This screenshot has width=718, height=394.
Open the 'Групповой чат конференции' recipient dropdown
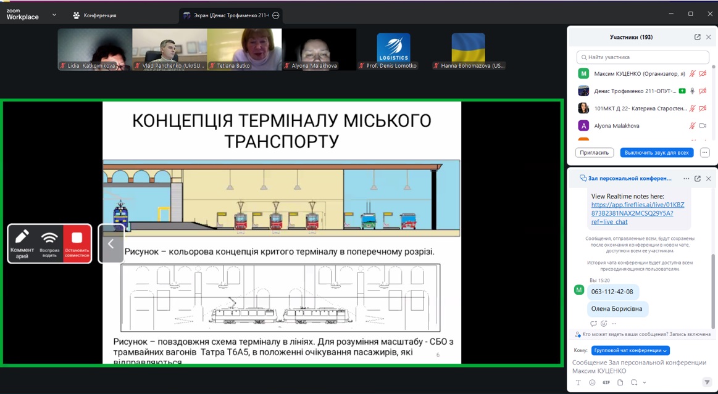pos(630,350)
